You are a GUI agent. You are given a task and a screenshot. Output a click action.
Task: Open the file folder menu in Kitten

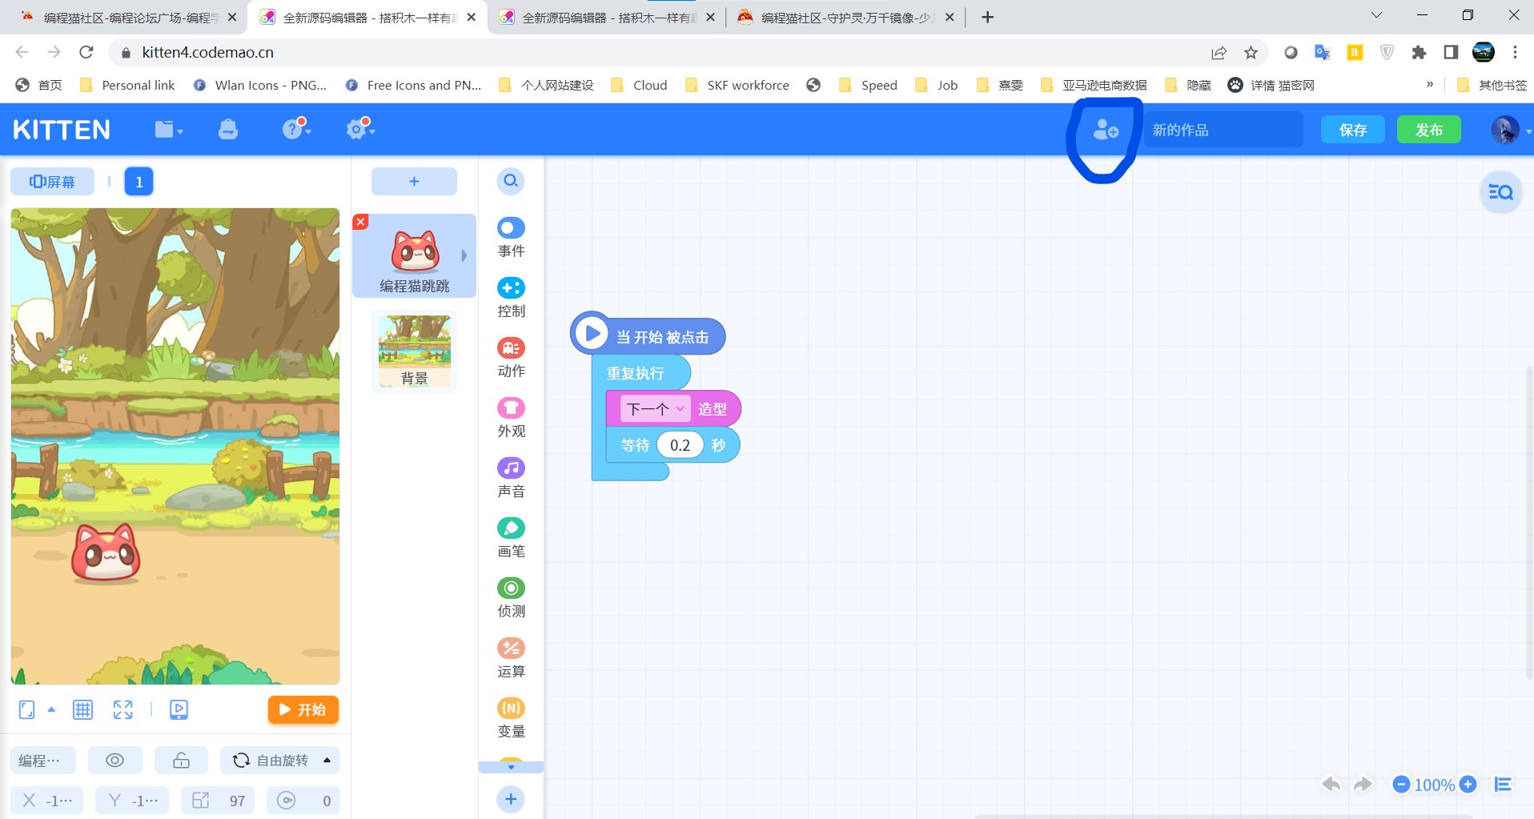click(x=168, y=129)
